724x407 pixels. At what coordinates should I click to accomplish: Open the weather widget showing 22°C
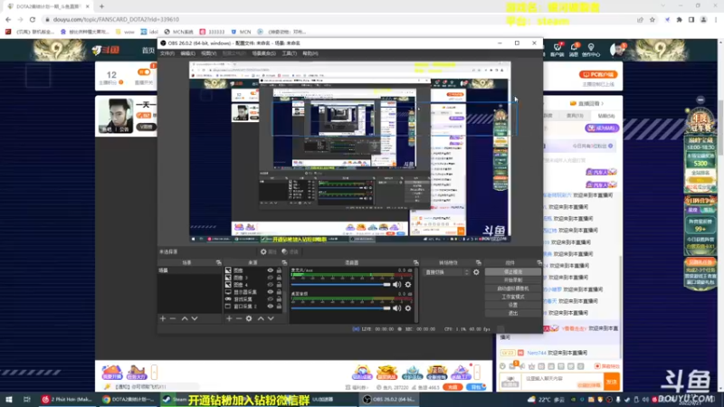[x=546, y=400]
